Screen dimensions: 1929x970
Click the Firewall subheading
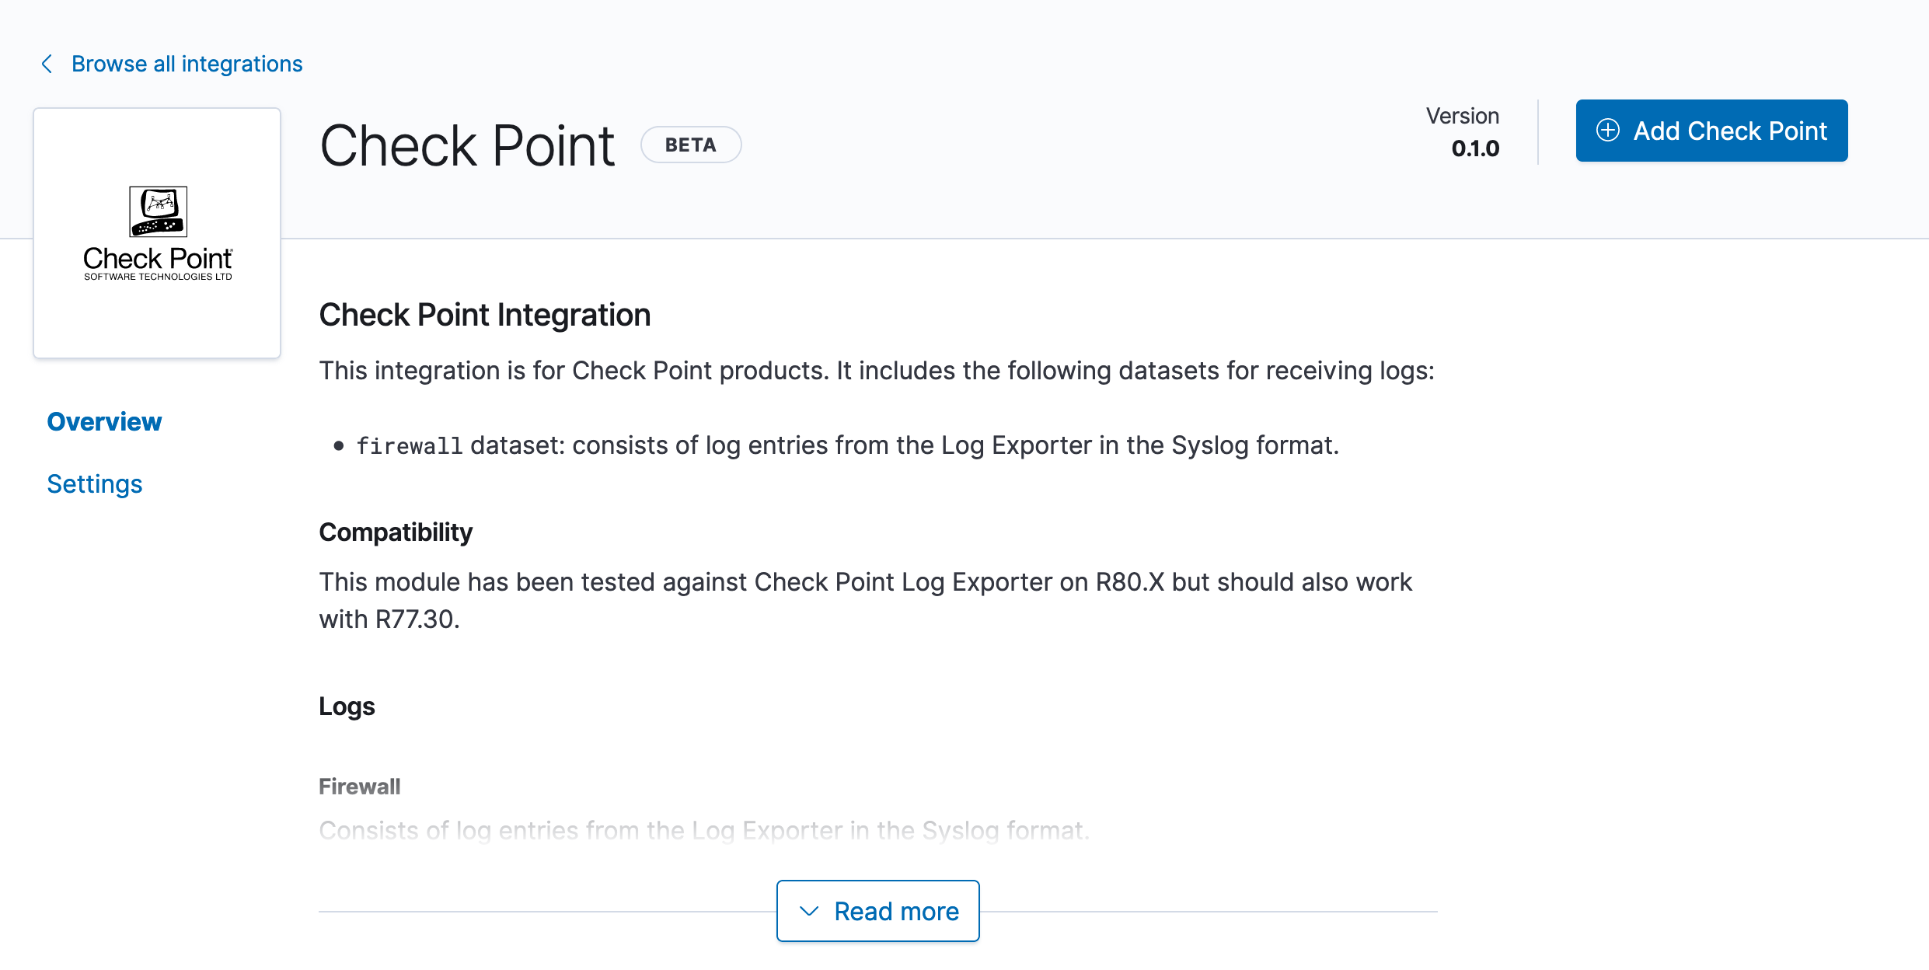pos(359,787)
